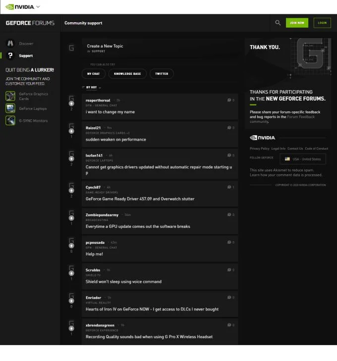The image size is (337, 361).
Task: Expand the BY HOT sort dropdown
Action: (92, 88)
